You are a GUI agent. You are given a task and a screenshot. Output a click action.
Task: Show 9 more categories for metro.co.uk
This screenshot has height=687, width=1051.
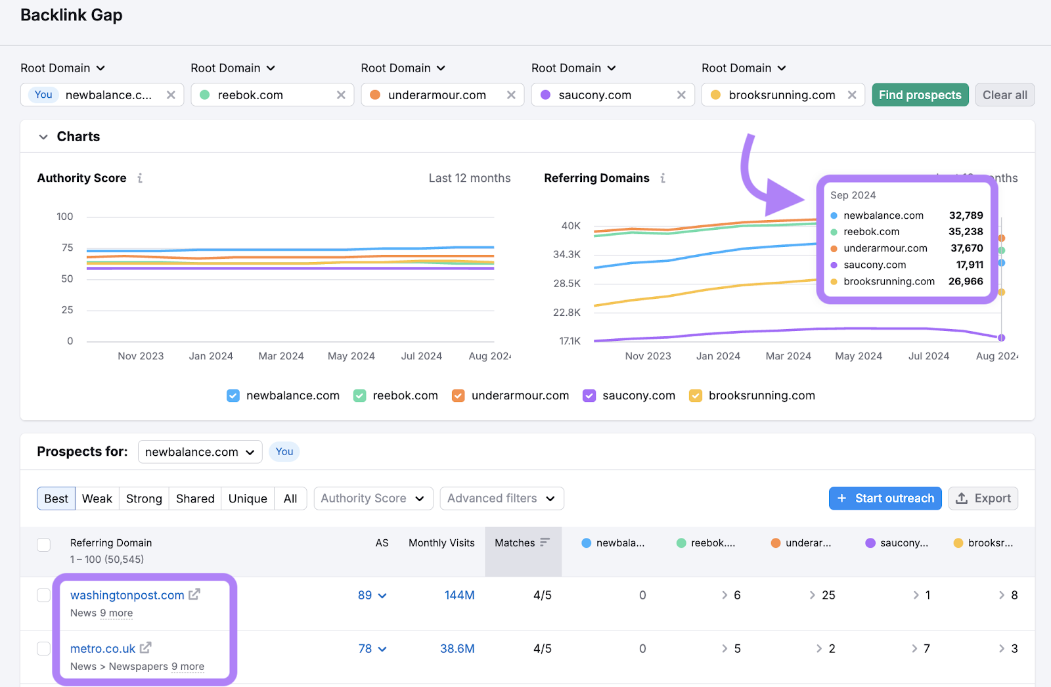click(188, 667)
